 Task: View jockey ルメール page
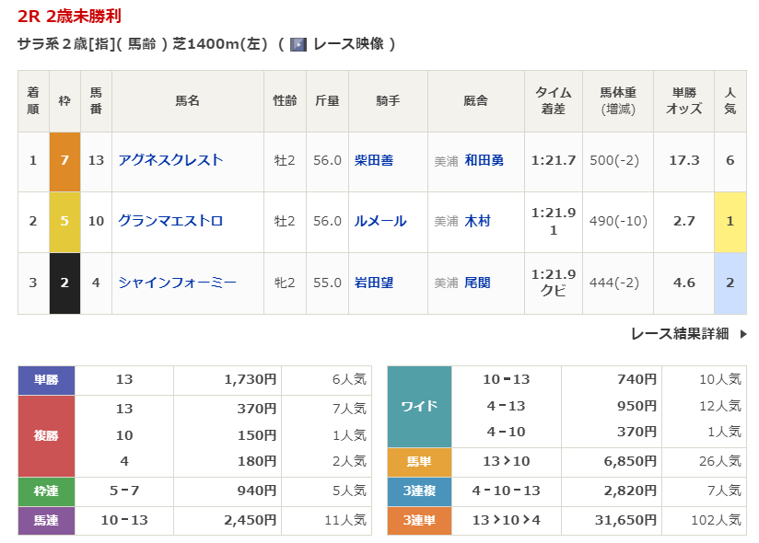pos(380,221)
